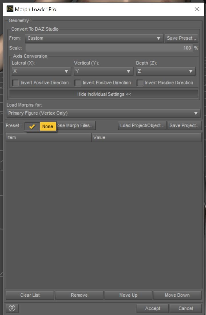
Task: Click the Scale percentage slider showing 100
Action: [x=109, y=48]
